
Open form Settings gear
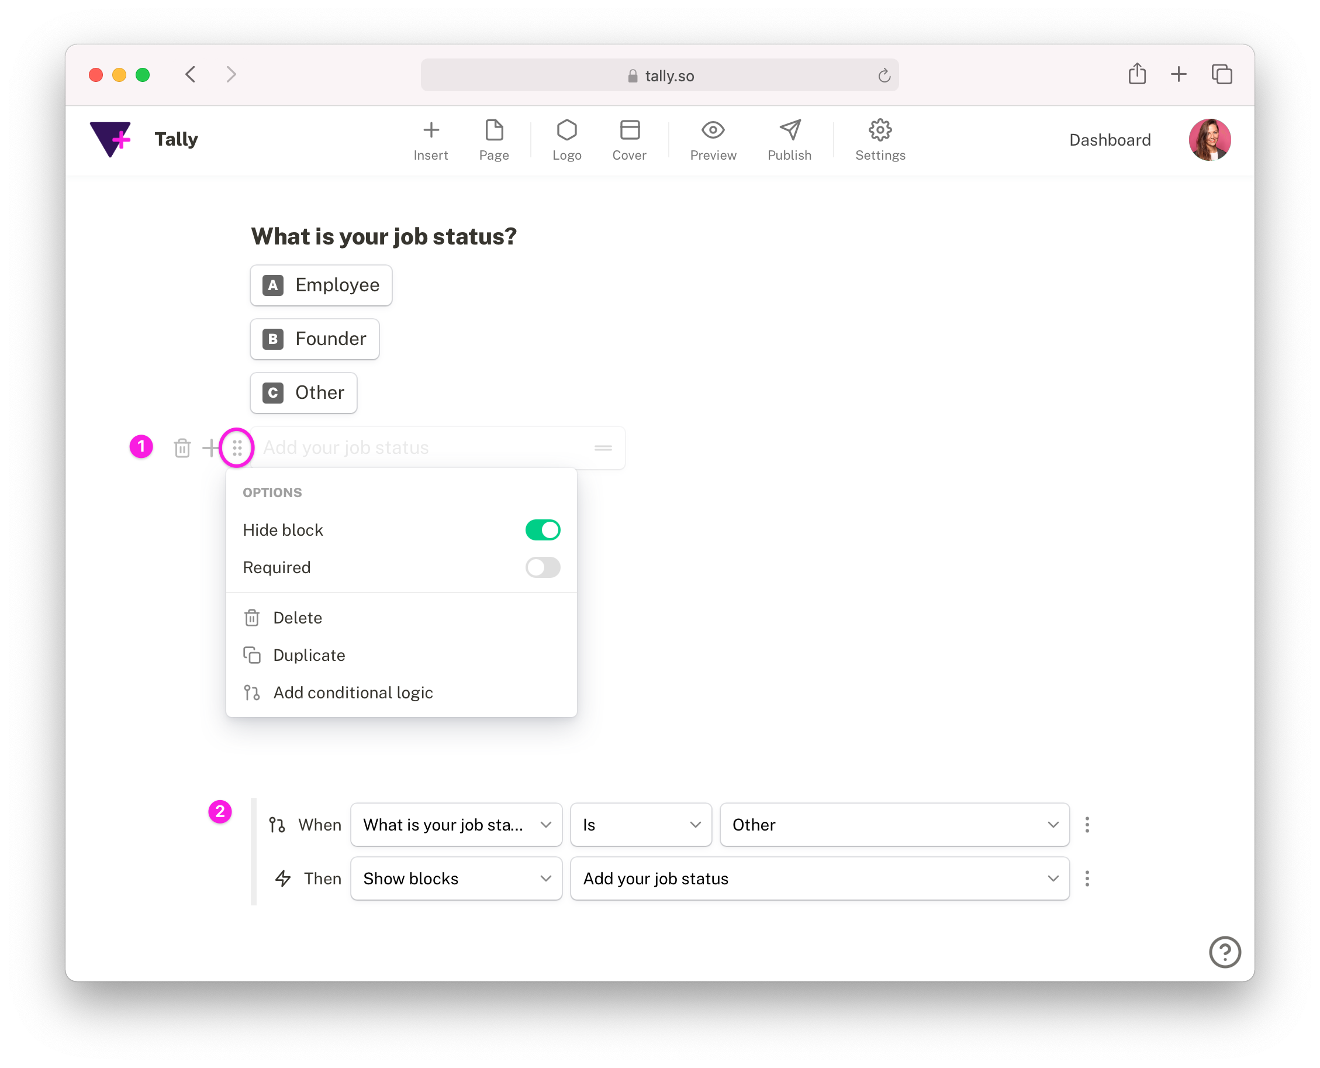[x=880, y=140]
